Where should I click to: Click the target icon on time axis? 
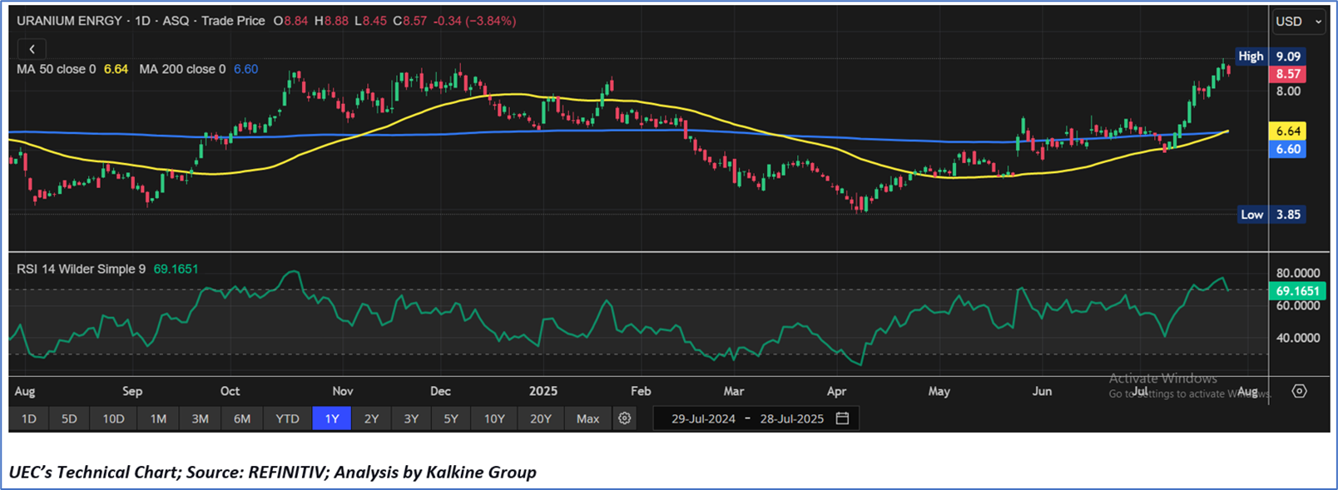[x=1299, y=391]
